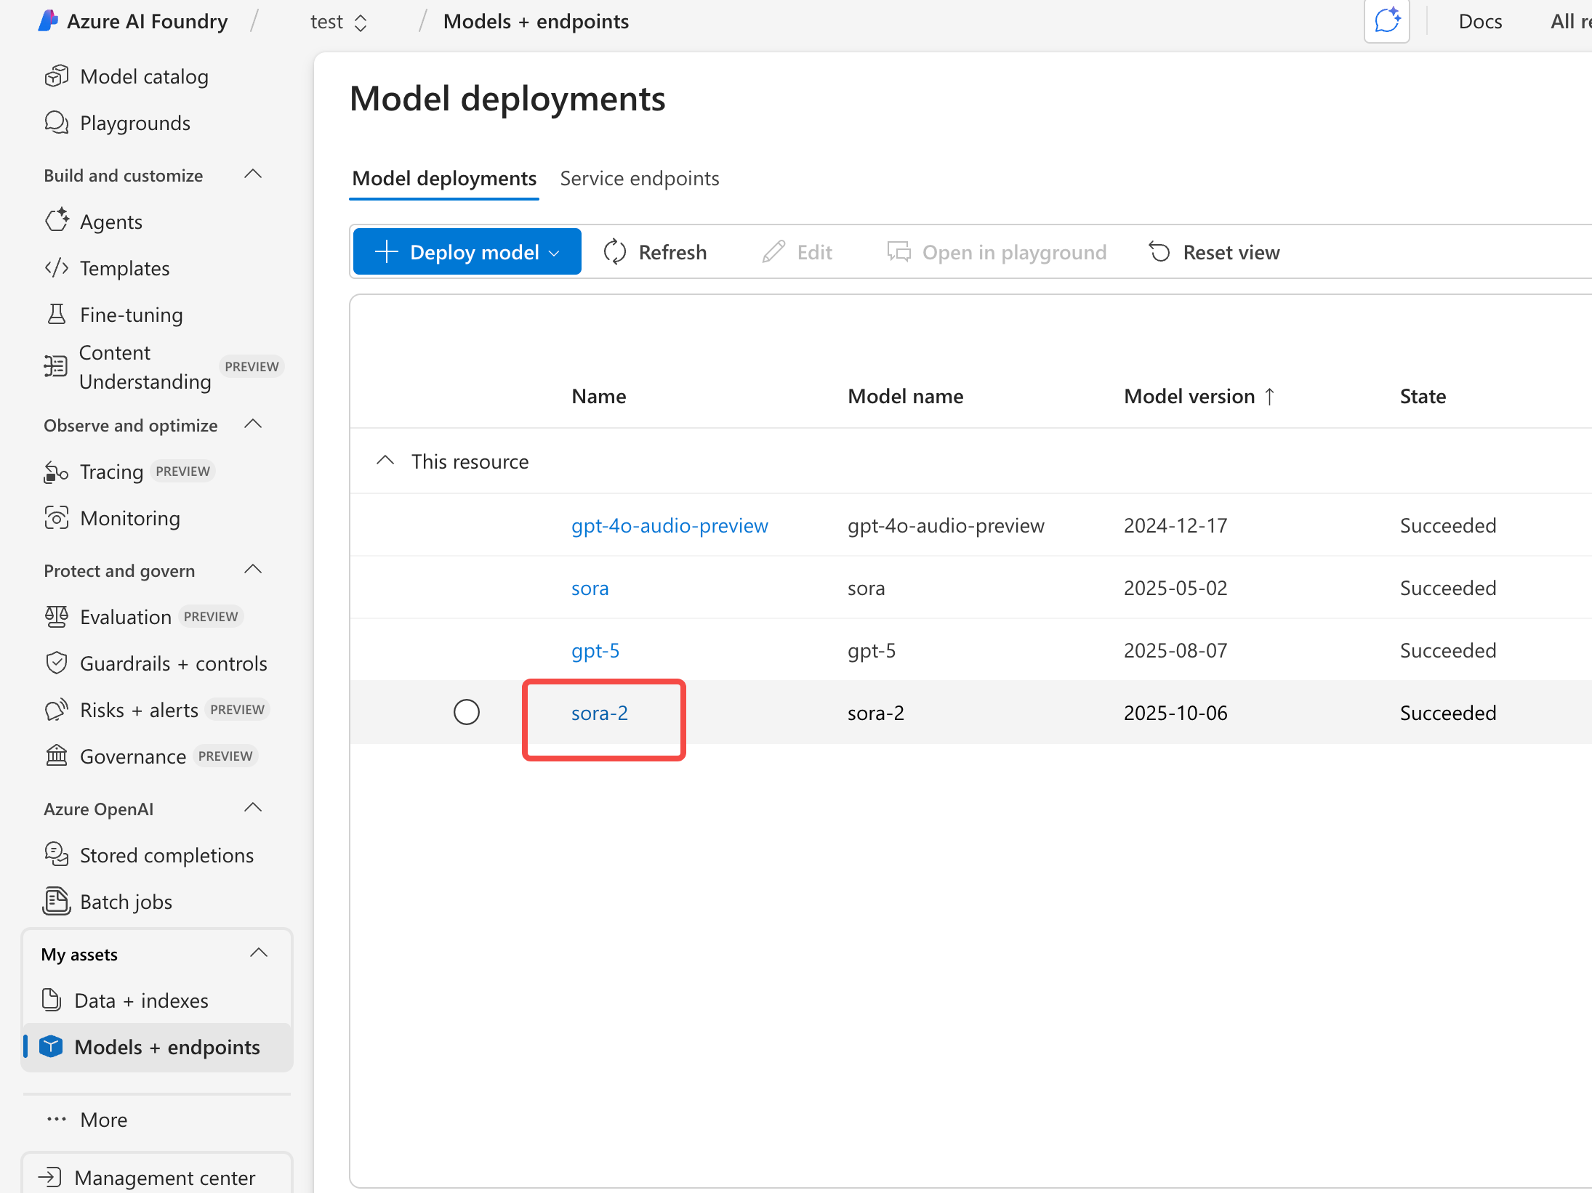Select the sora-2 row radio button

[x=466, y=712]
